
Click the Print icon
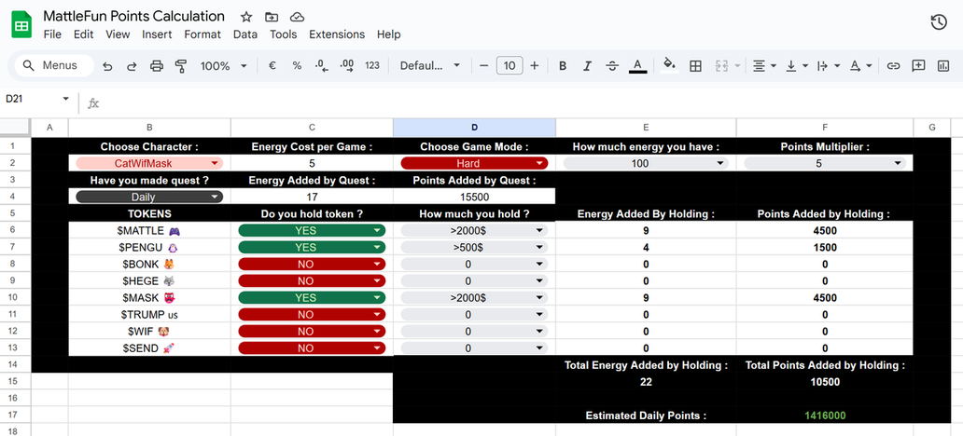click(x=157, y=66)
